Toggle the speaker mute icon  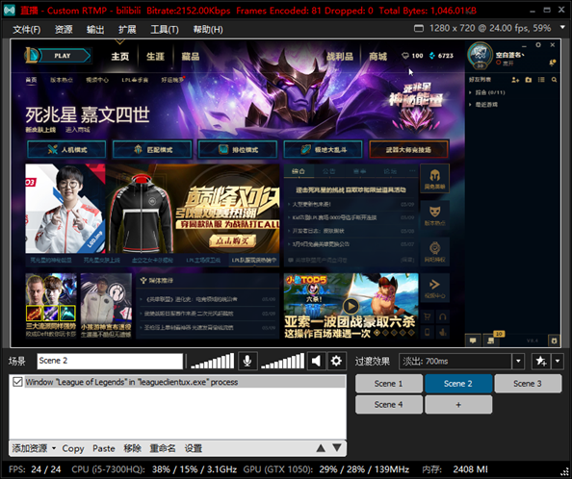(316, 361)
